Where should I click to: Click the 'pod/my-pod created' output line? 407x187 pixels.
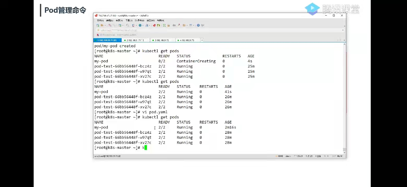click(115, 46)
